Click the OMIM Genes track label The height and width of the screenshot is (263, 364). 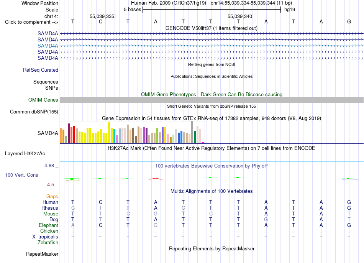pos(43,100)
